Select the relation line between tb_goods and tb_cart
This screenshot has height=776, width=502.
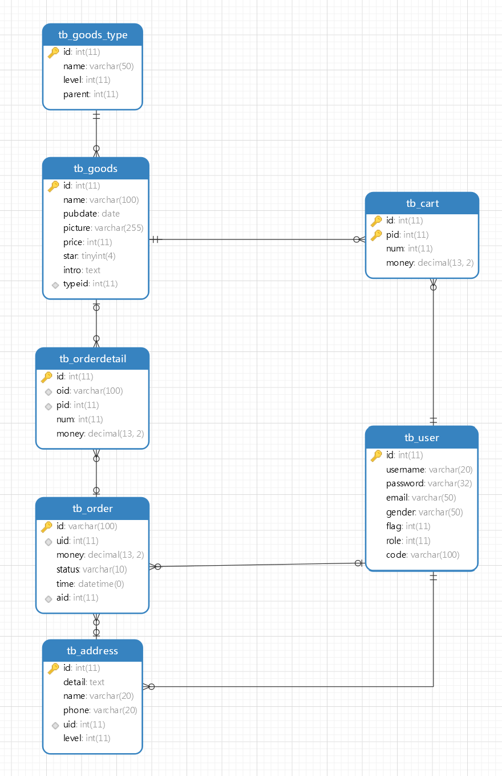tap(257, 239)
